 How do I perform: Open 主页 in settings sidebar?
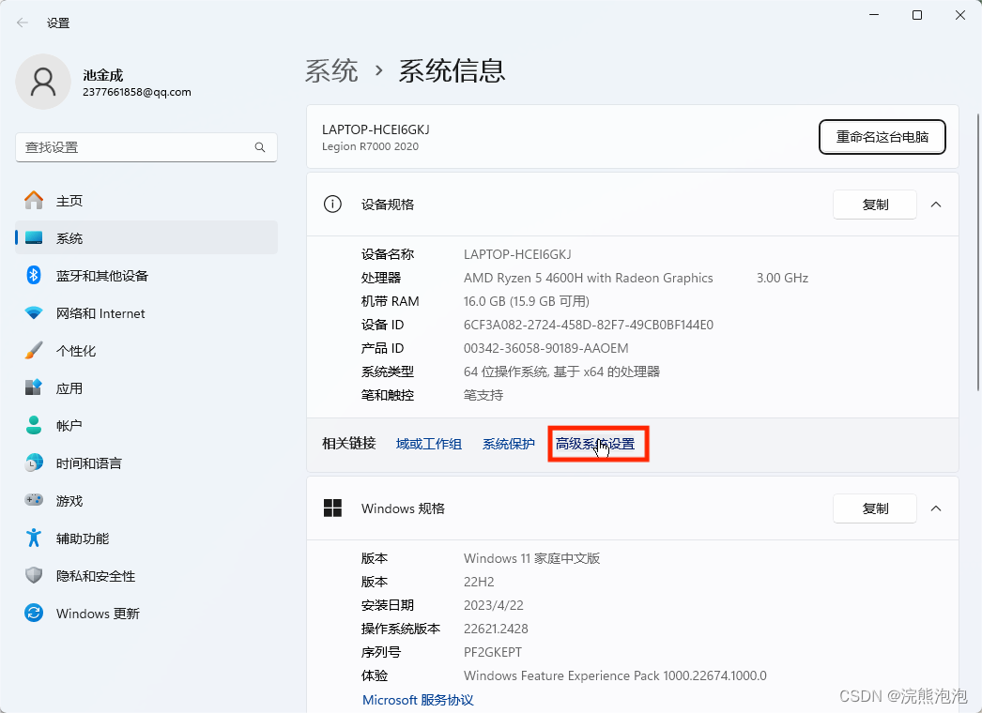click(146, 201)
